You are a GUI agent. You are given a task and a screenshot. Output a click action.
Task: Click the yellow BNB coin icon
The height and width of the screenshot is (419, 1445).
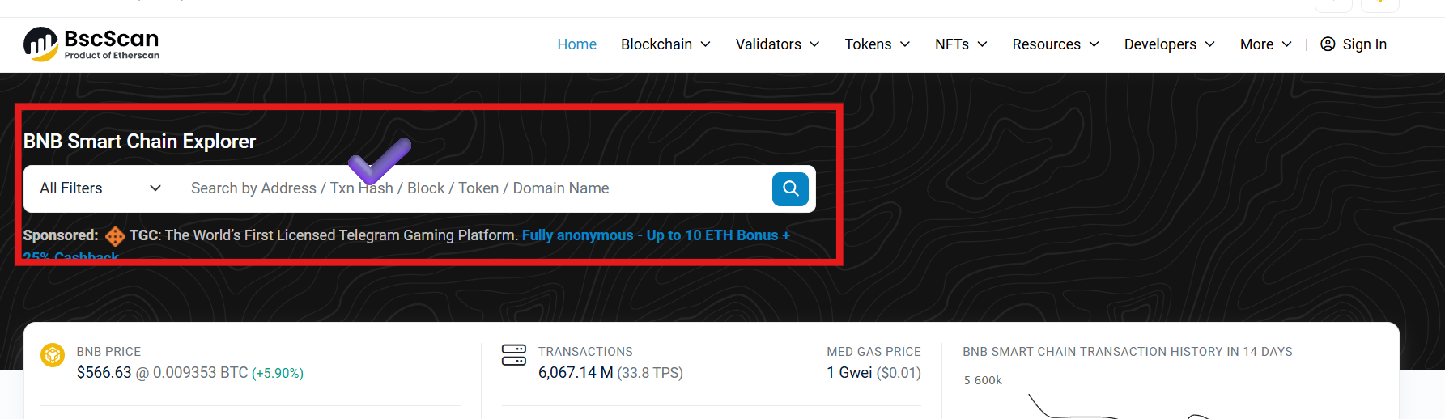53,355
